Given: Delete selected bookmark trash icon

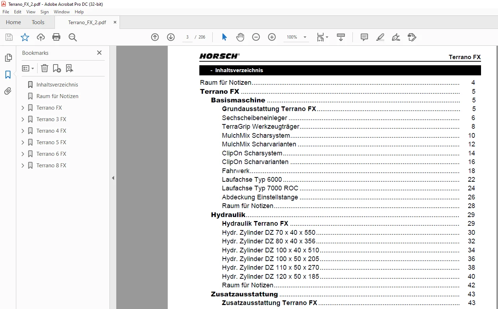Looking at the screenshot, I should pos(44,68).
